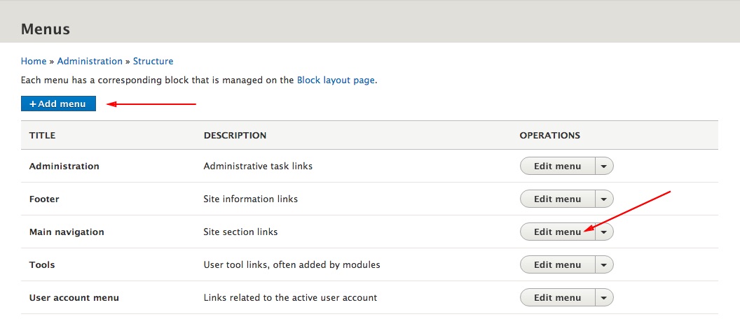Click the TITLE column header
The height and width of the screenshot is (326, 740).
[43, 135]
